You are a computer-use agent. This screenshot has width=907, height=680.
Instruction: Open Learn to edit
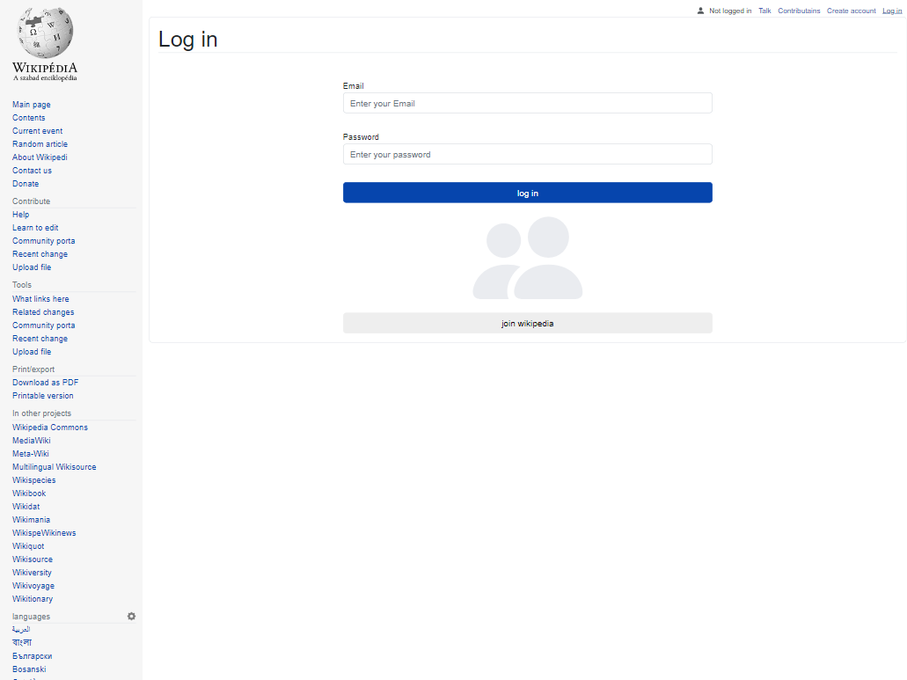pos(35,227)
